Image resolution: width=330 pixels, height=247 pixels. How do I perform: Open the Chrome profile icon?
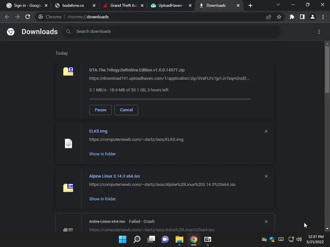(313, 17)
